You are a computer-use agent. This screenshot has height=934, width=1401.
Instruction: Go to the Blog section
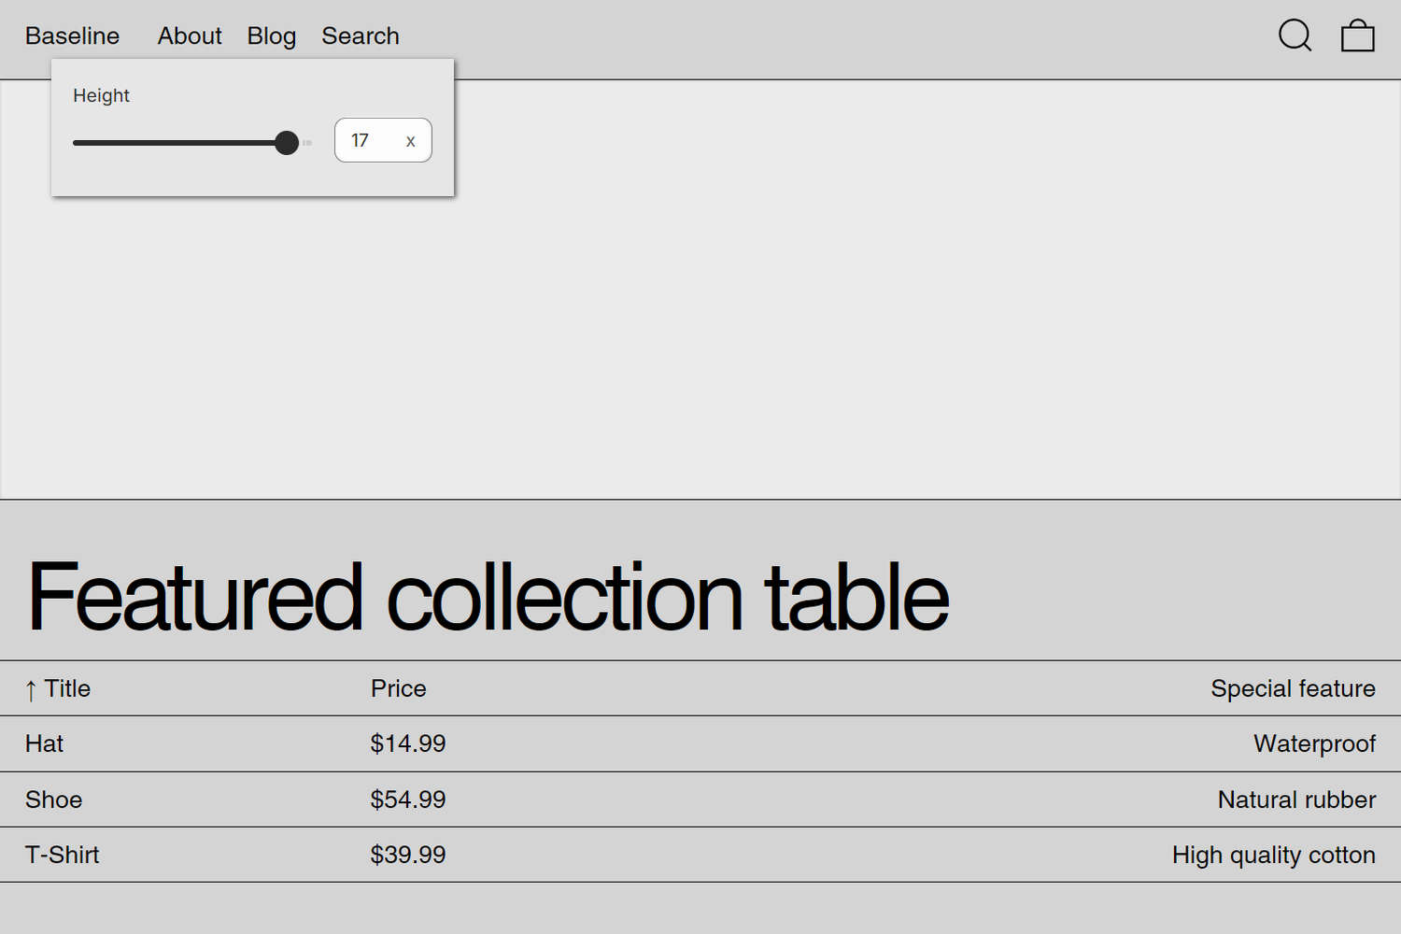pyautogui.click(x=271, y=35)
